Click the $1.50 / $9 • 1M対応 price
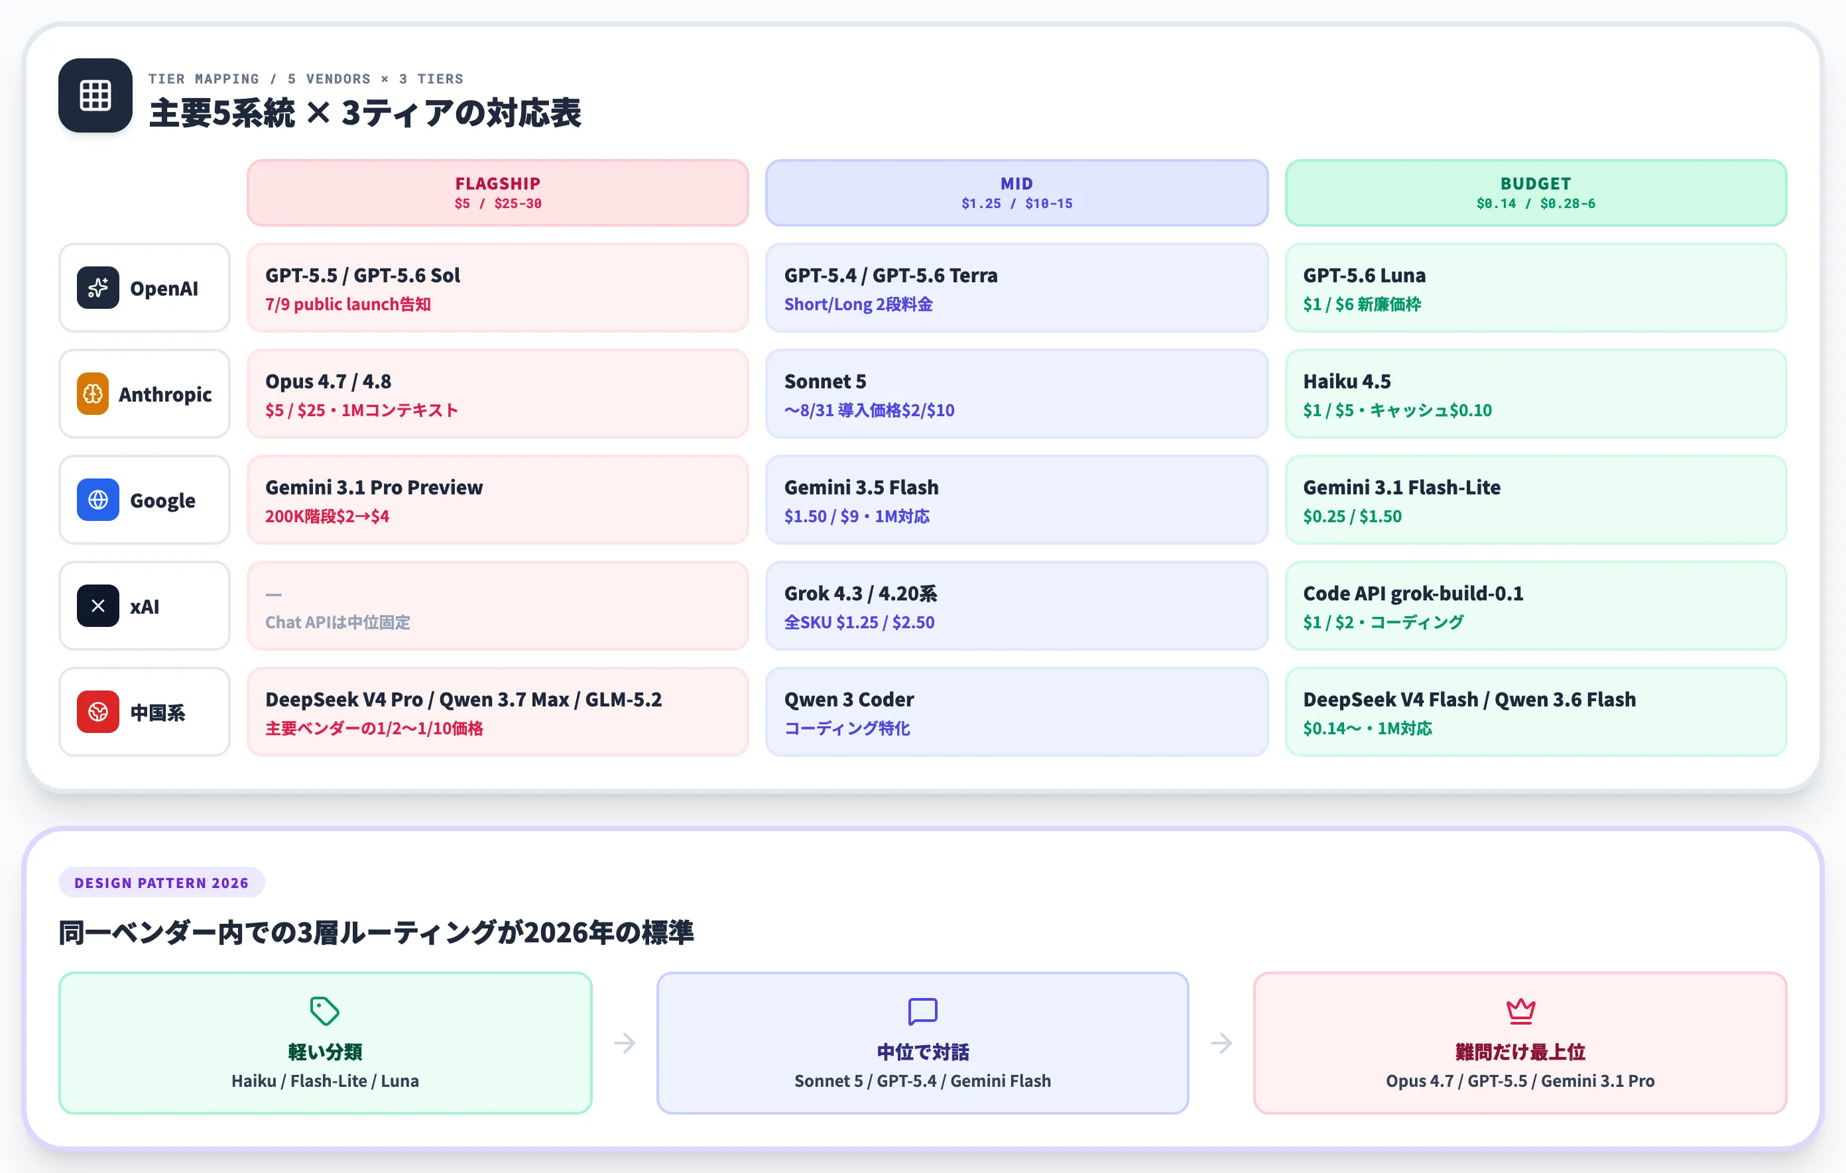 click(856, 516)
